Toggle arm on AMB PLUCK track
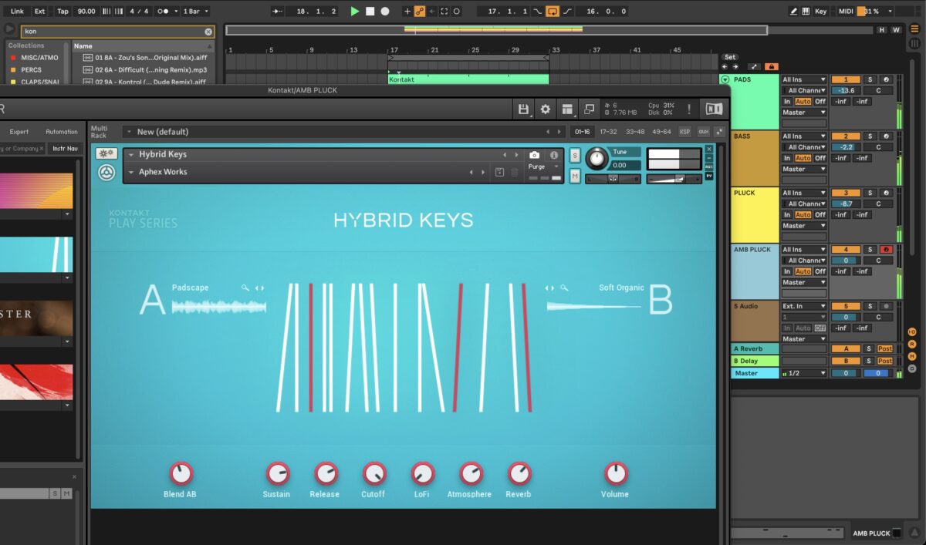The image size is (926, 545). pos(886,250)
